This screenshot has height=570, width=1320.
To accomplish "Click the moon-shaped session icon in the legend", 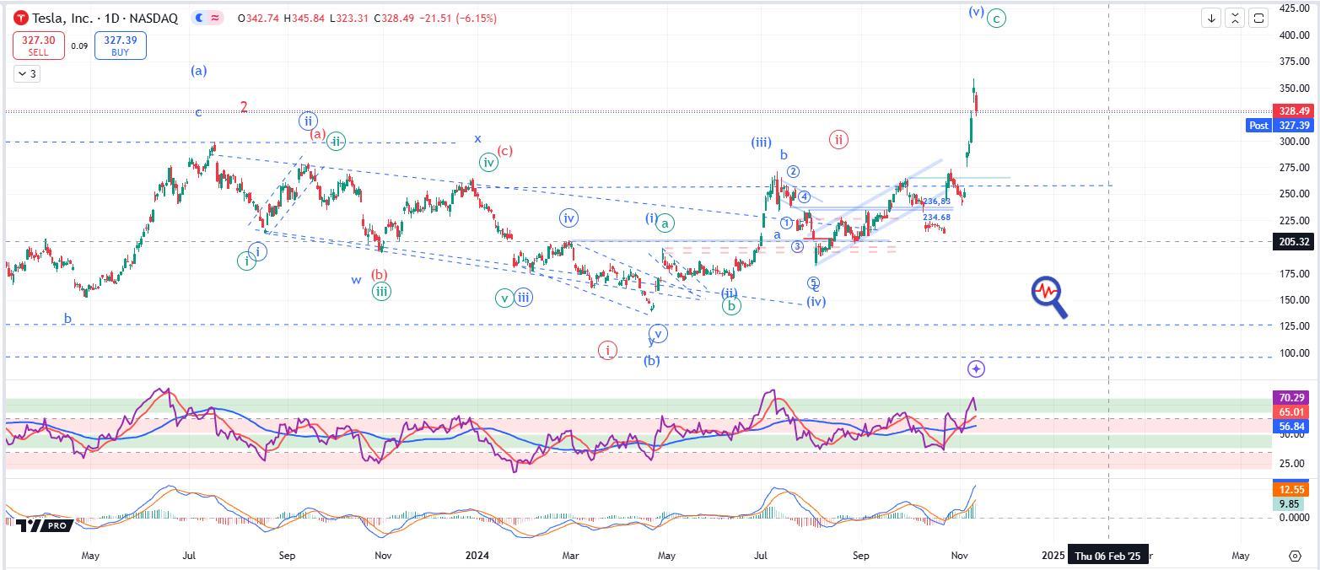I will coord(198,18).
